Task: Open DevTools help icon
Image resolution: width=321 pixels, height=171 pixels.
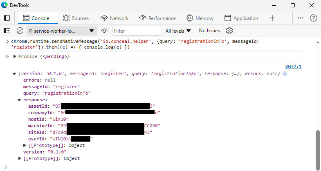Action: pyautogui.click(x=313, y=18)
